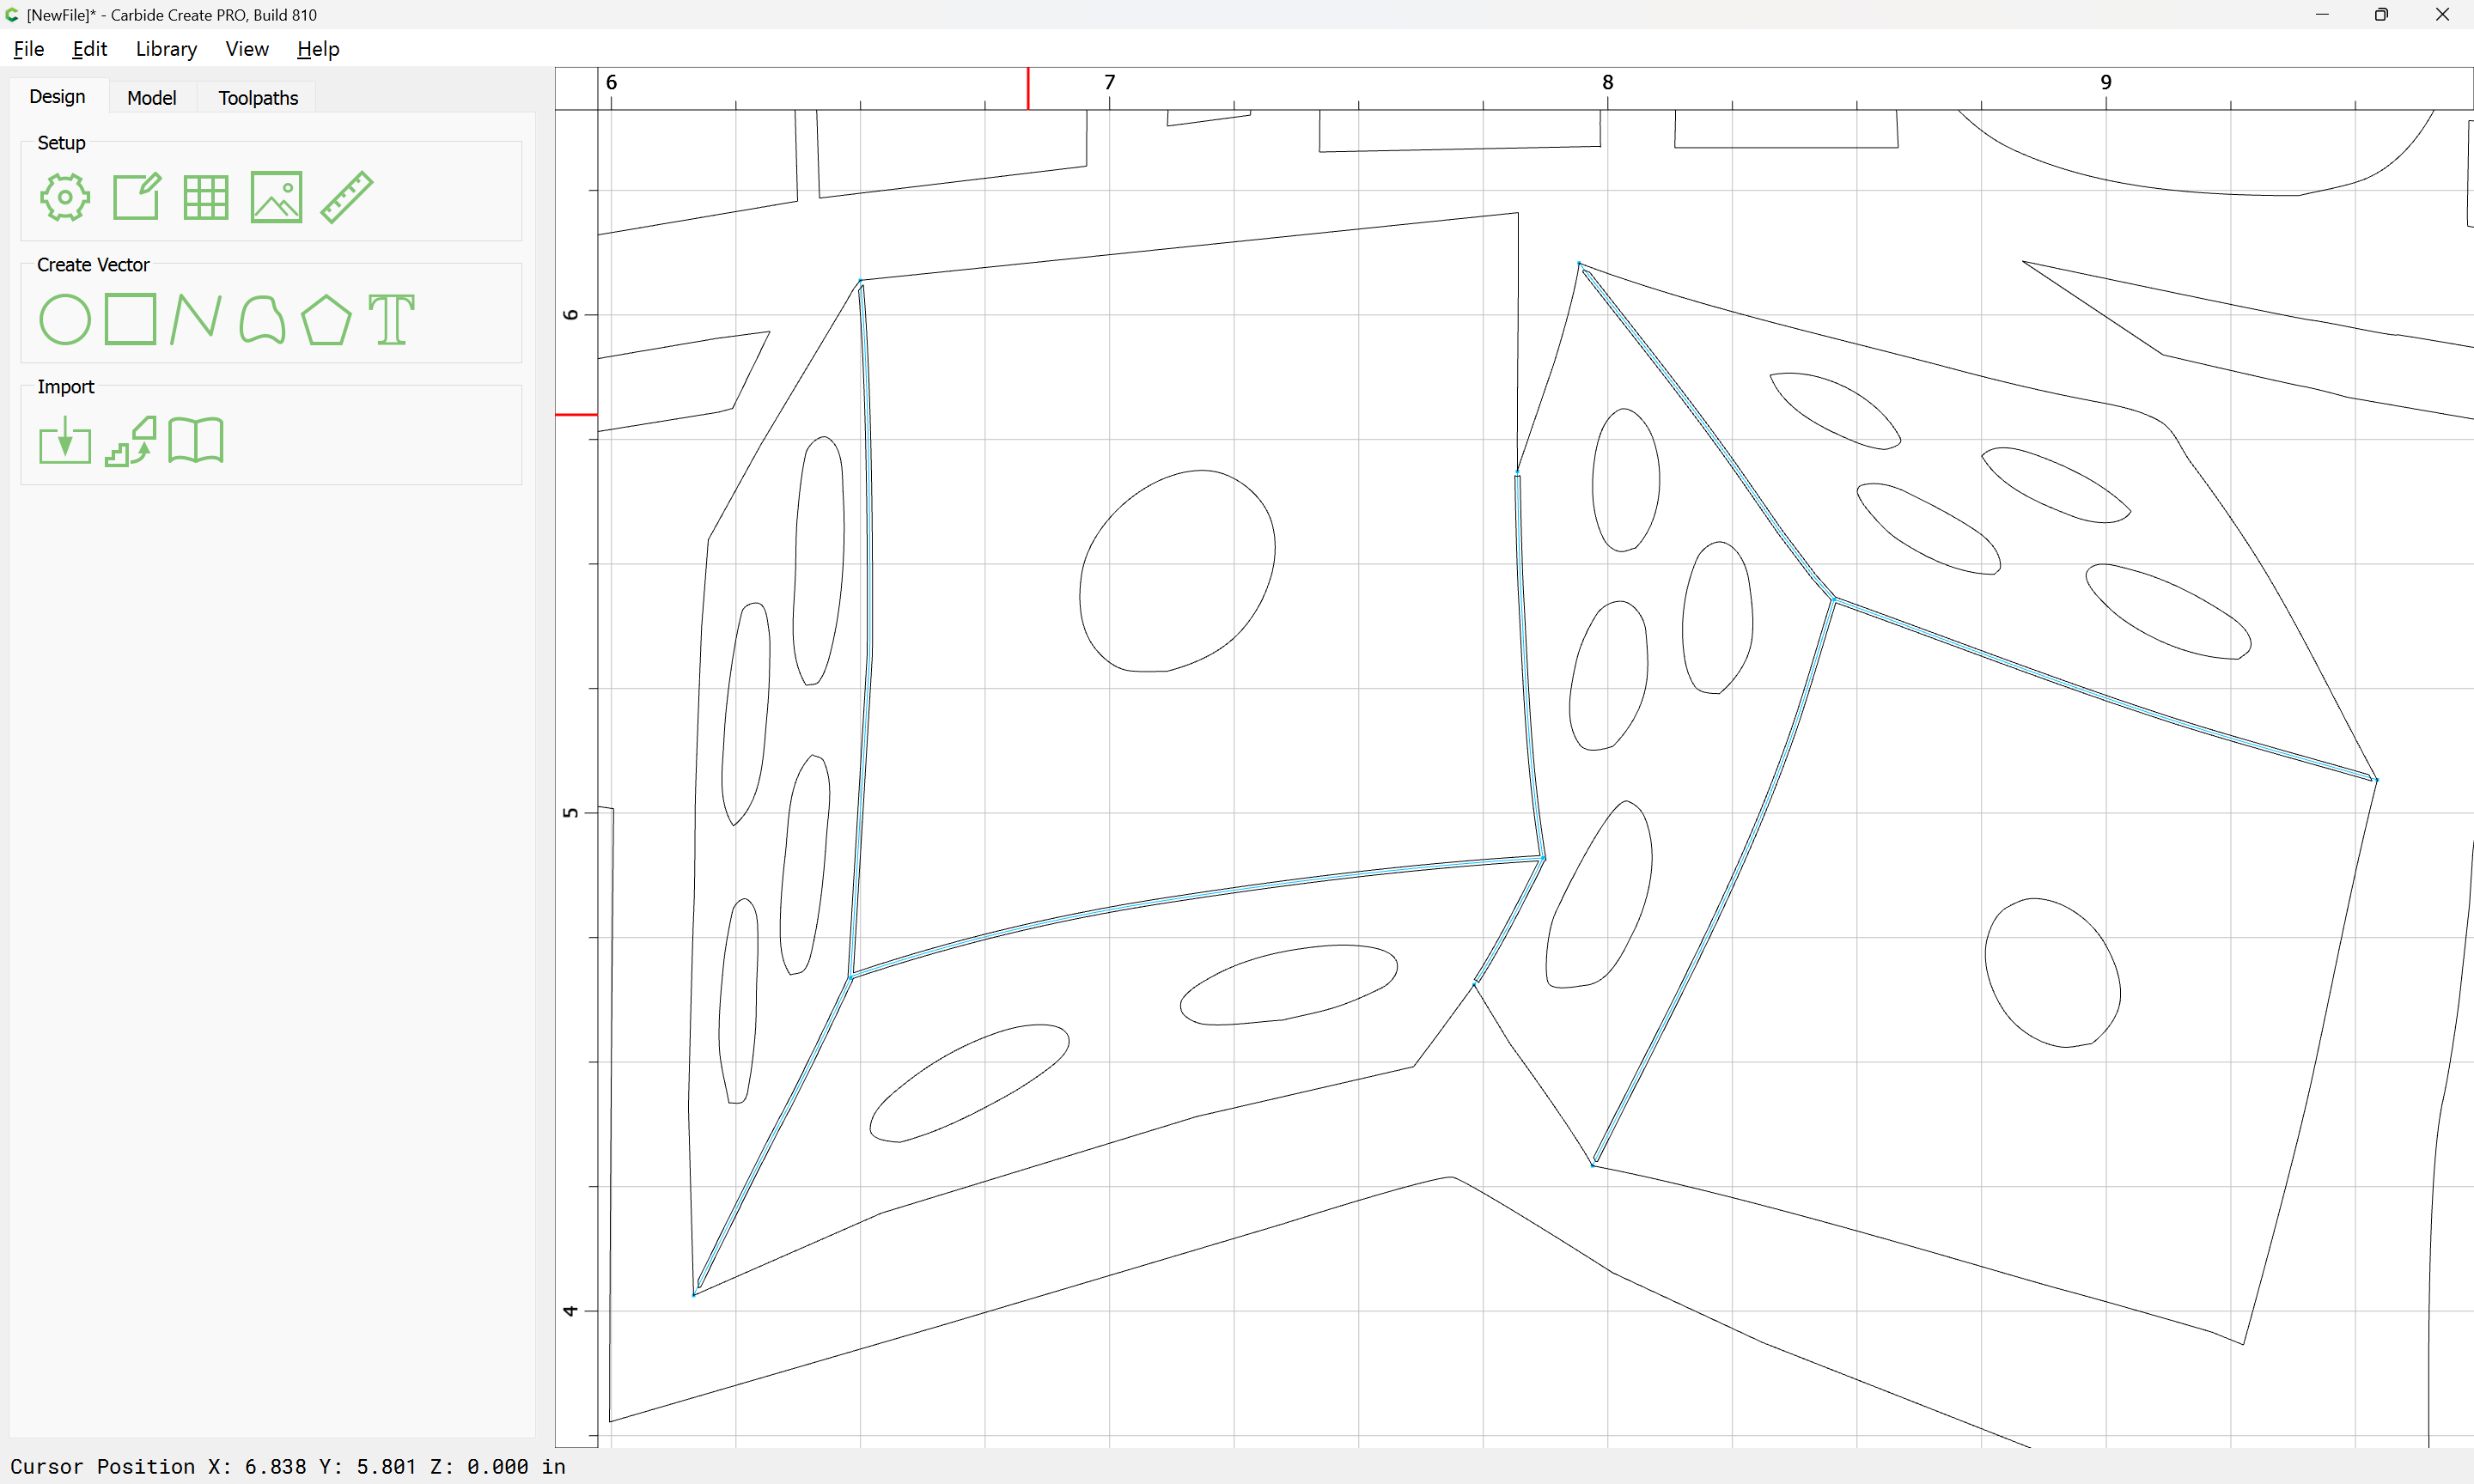Select the Text tool
This screenshot has height=1484, width=2474.
(x=391, y=319)
